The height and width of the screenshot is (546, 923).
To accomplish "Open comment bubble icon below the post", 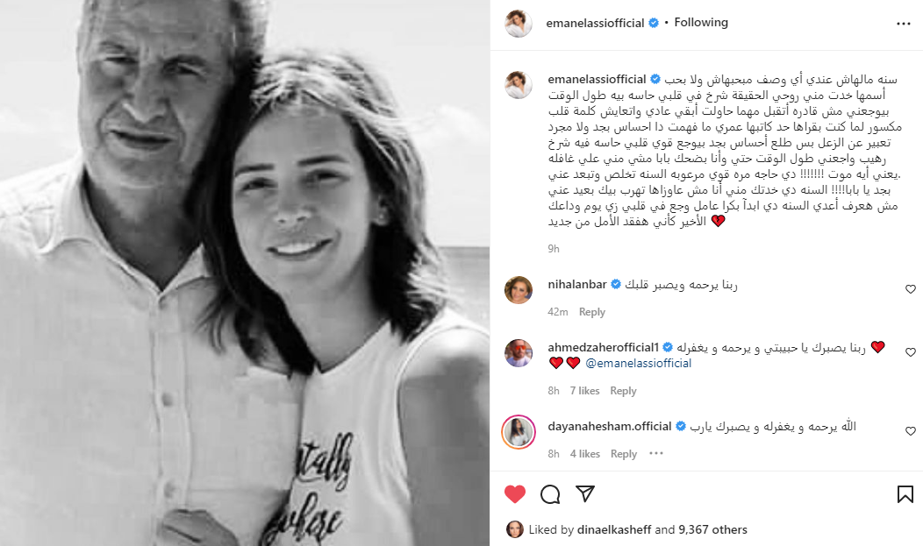I will (550, 494).
